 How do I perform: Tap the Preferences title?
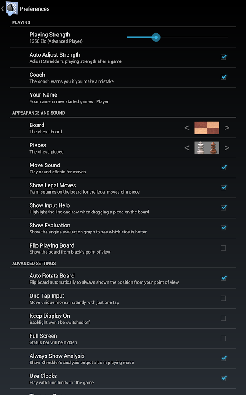pos(35,9)
